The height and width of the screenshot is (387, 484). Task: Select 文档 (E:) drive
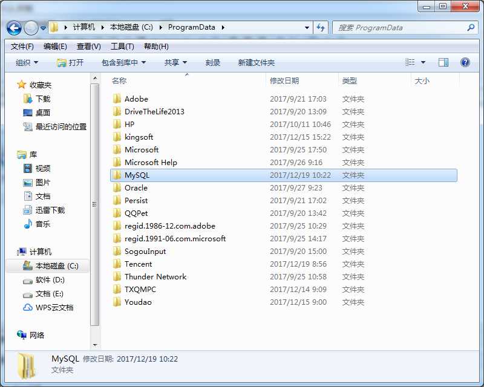[43, 294]
